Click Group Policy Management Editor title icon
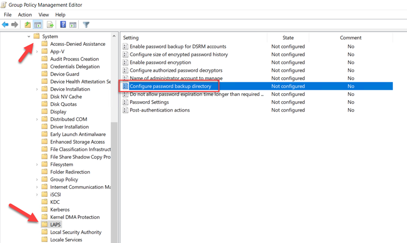The width and height of the screenshot is (407, 243). pyautogui.click(x=4, y=5)
